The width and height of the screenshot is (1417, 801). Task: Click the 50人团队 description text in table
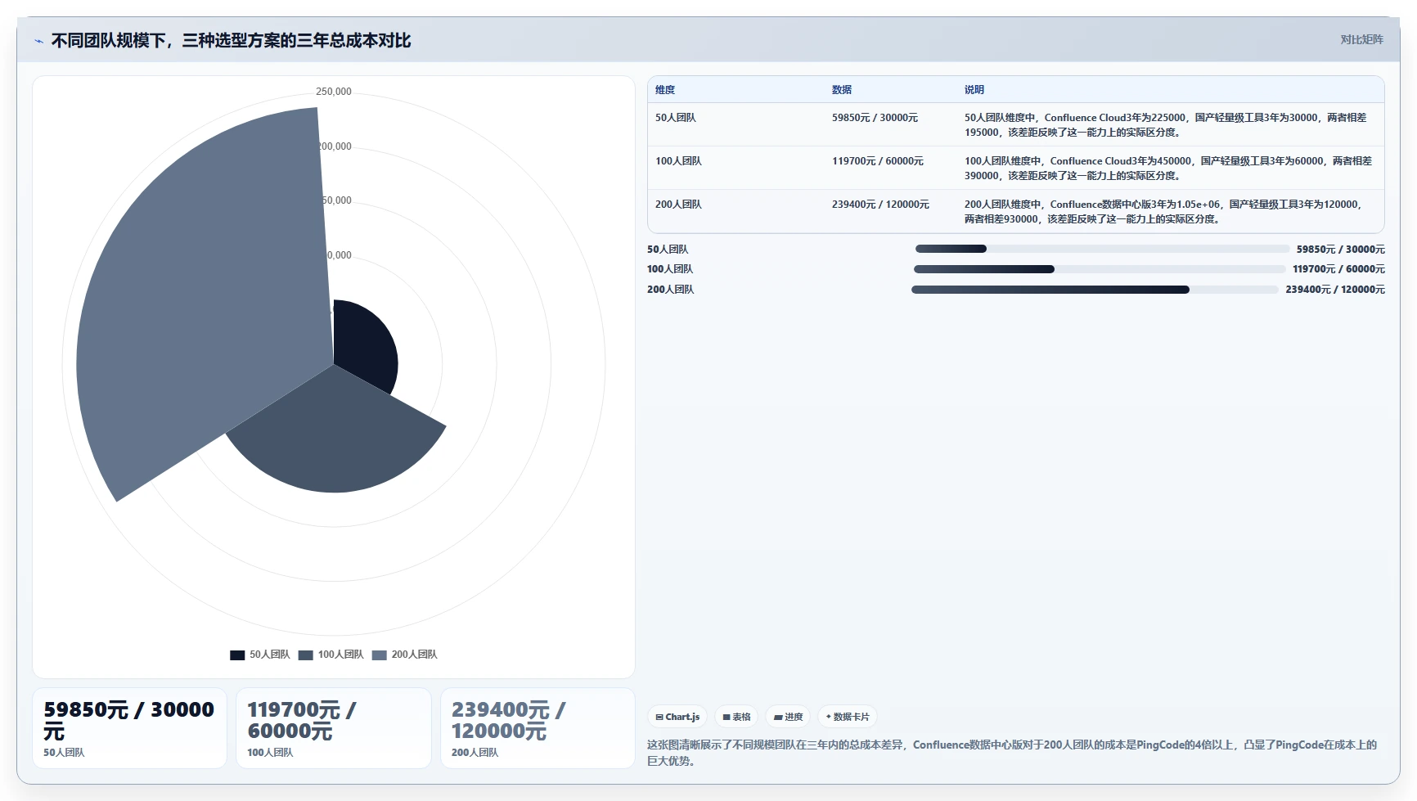pos(1166,125)
